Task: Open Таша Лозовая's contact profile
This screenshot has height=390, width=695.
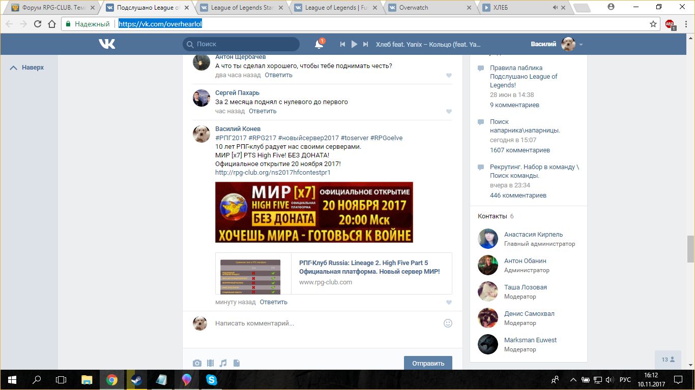Action: [526, 287]
